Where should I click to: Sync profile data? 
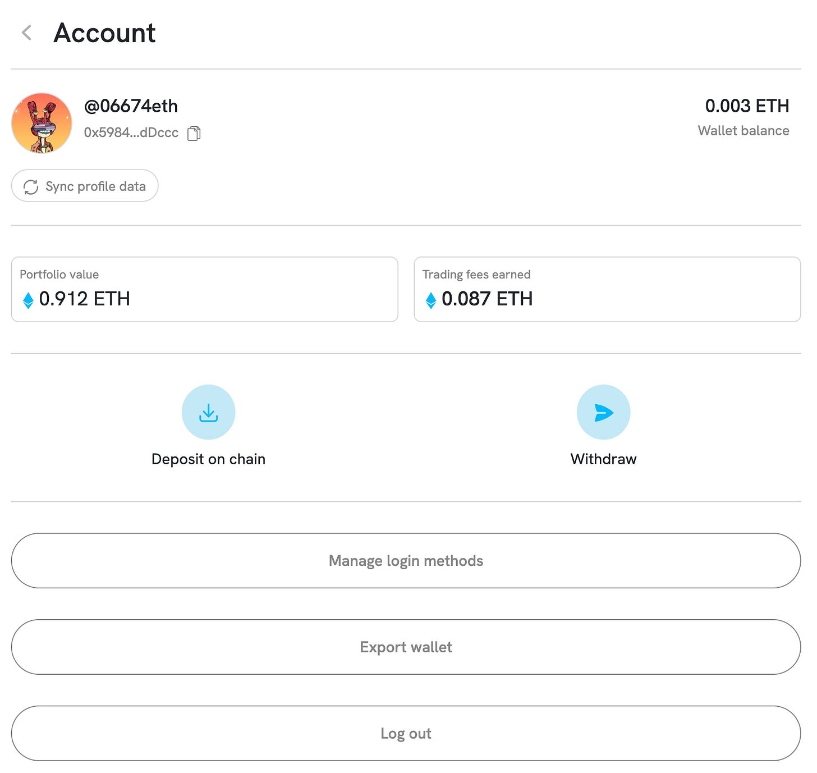tap(85, 186)
